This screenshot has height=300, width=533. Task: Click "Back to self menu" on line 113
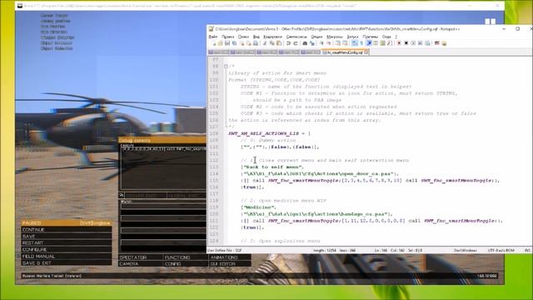click(x=272, y=167)
